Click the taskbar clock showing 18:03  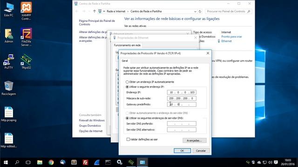pyautogui.click(x=288, y=162)
